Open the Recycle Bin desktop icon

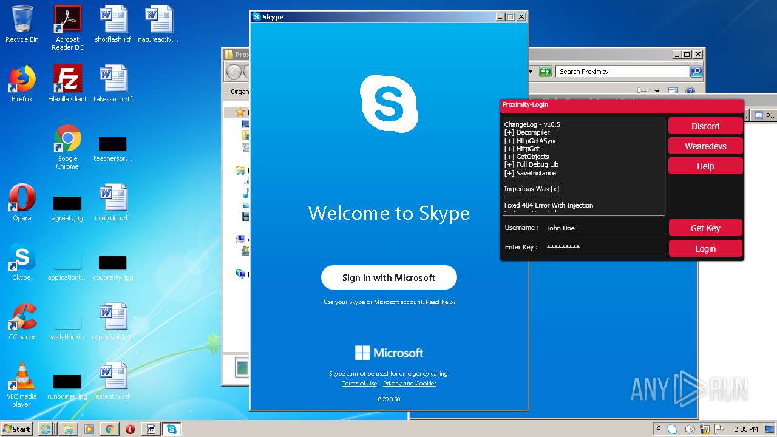(x=22, y=24)
